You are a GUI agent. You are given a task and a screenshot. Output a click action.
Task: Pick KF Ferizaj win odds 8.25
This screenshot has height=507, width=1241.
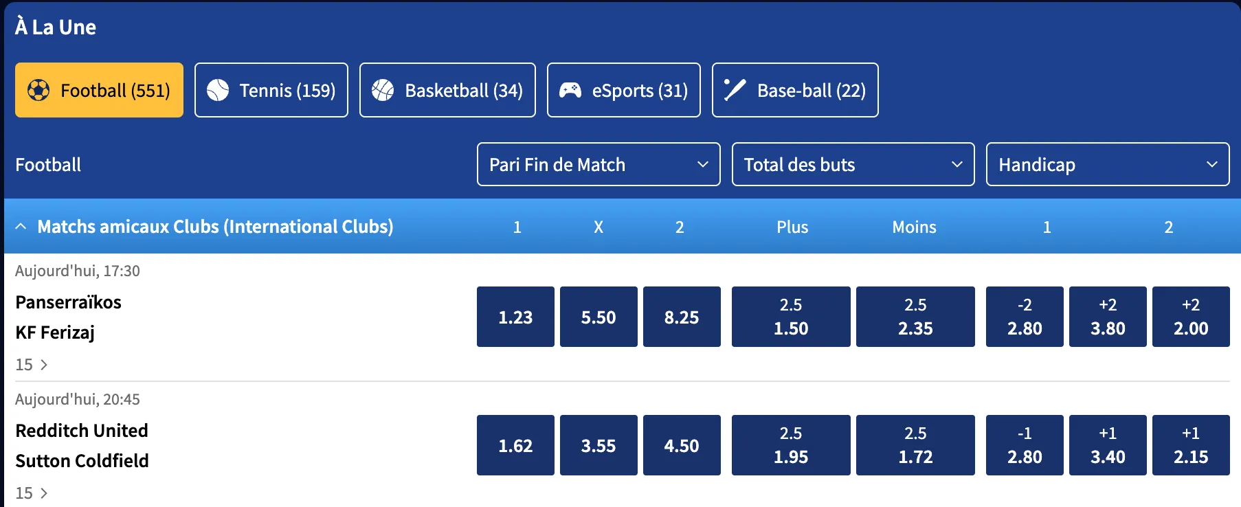pyautogui.click(x=682, y=317)
